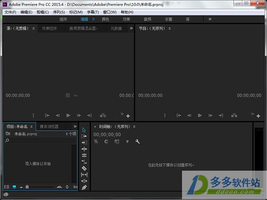This screenshot has width=267, height=200.
Task: Select the Rolling Edit tool
Action: pyautogui.click(x=84, y=155)
